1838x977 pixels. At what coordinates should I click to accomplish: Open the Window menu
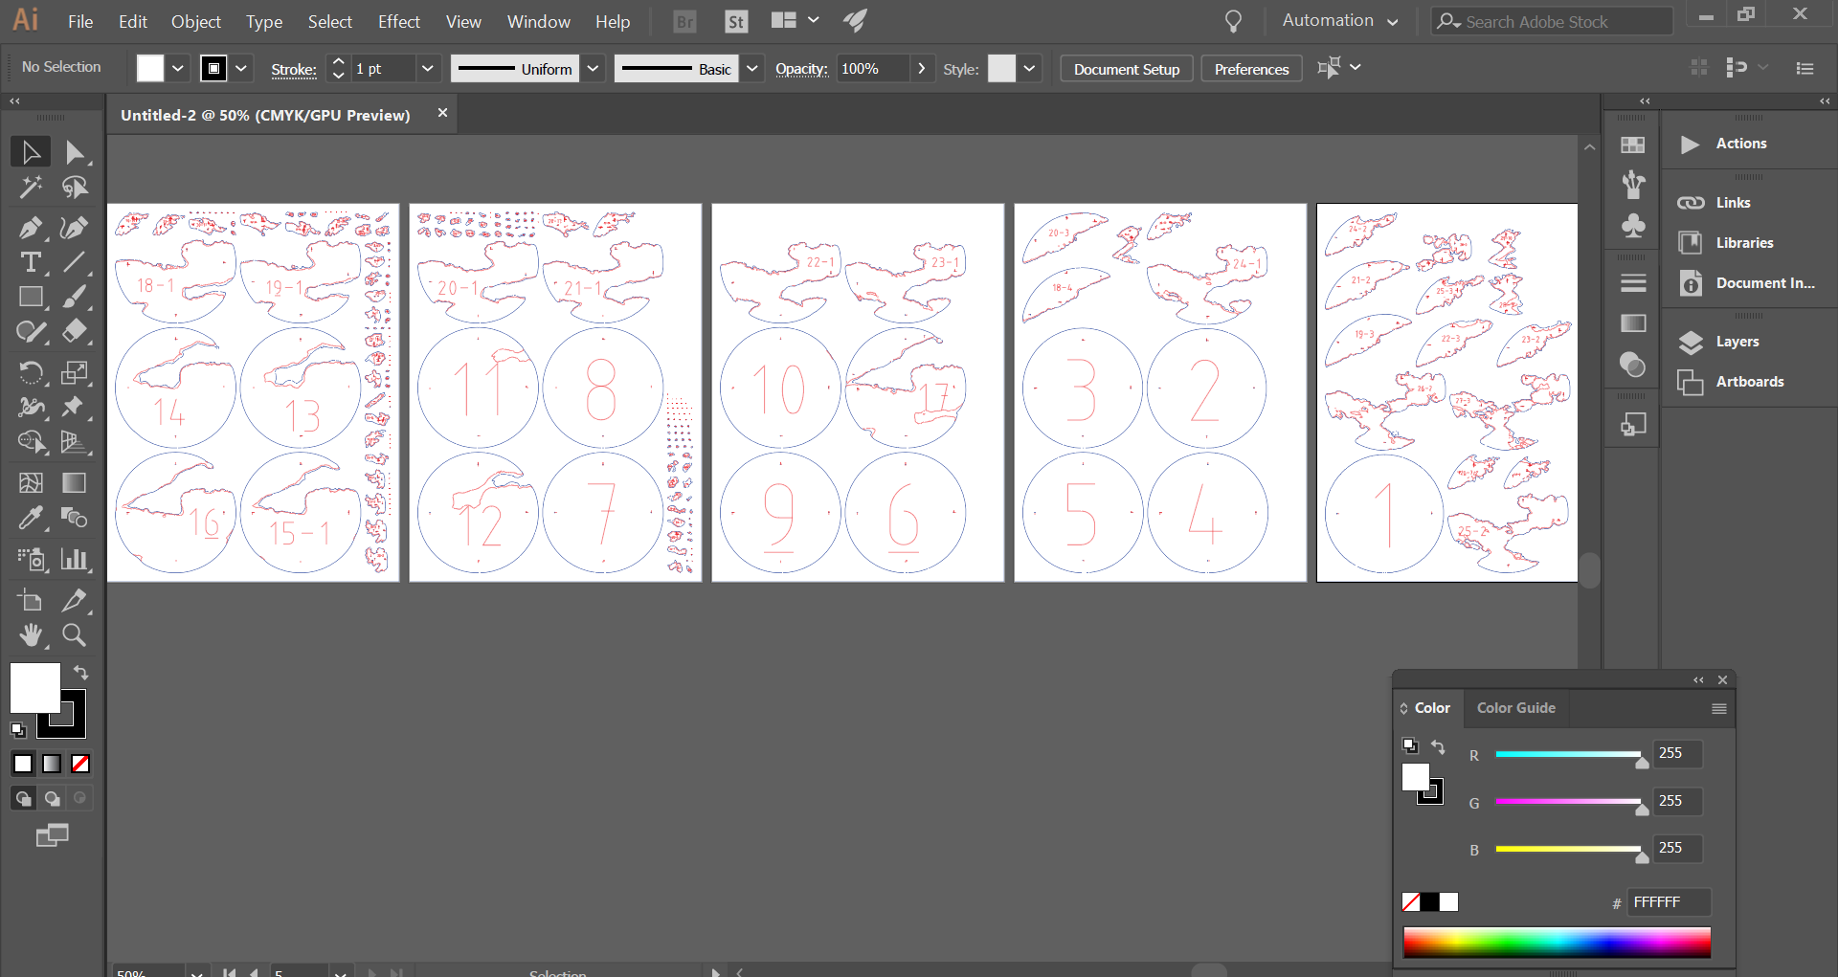(539, 21)
